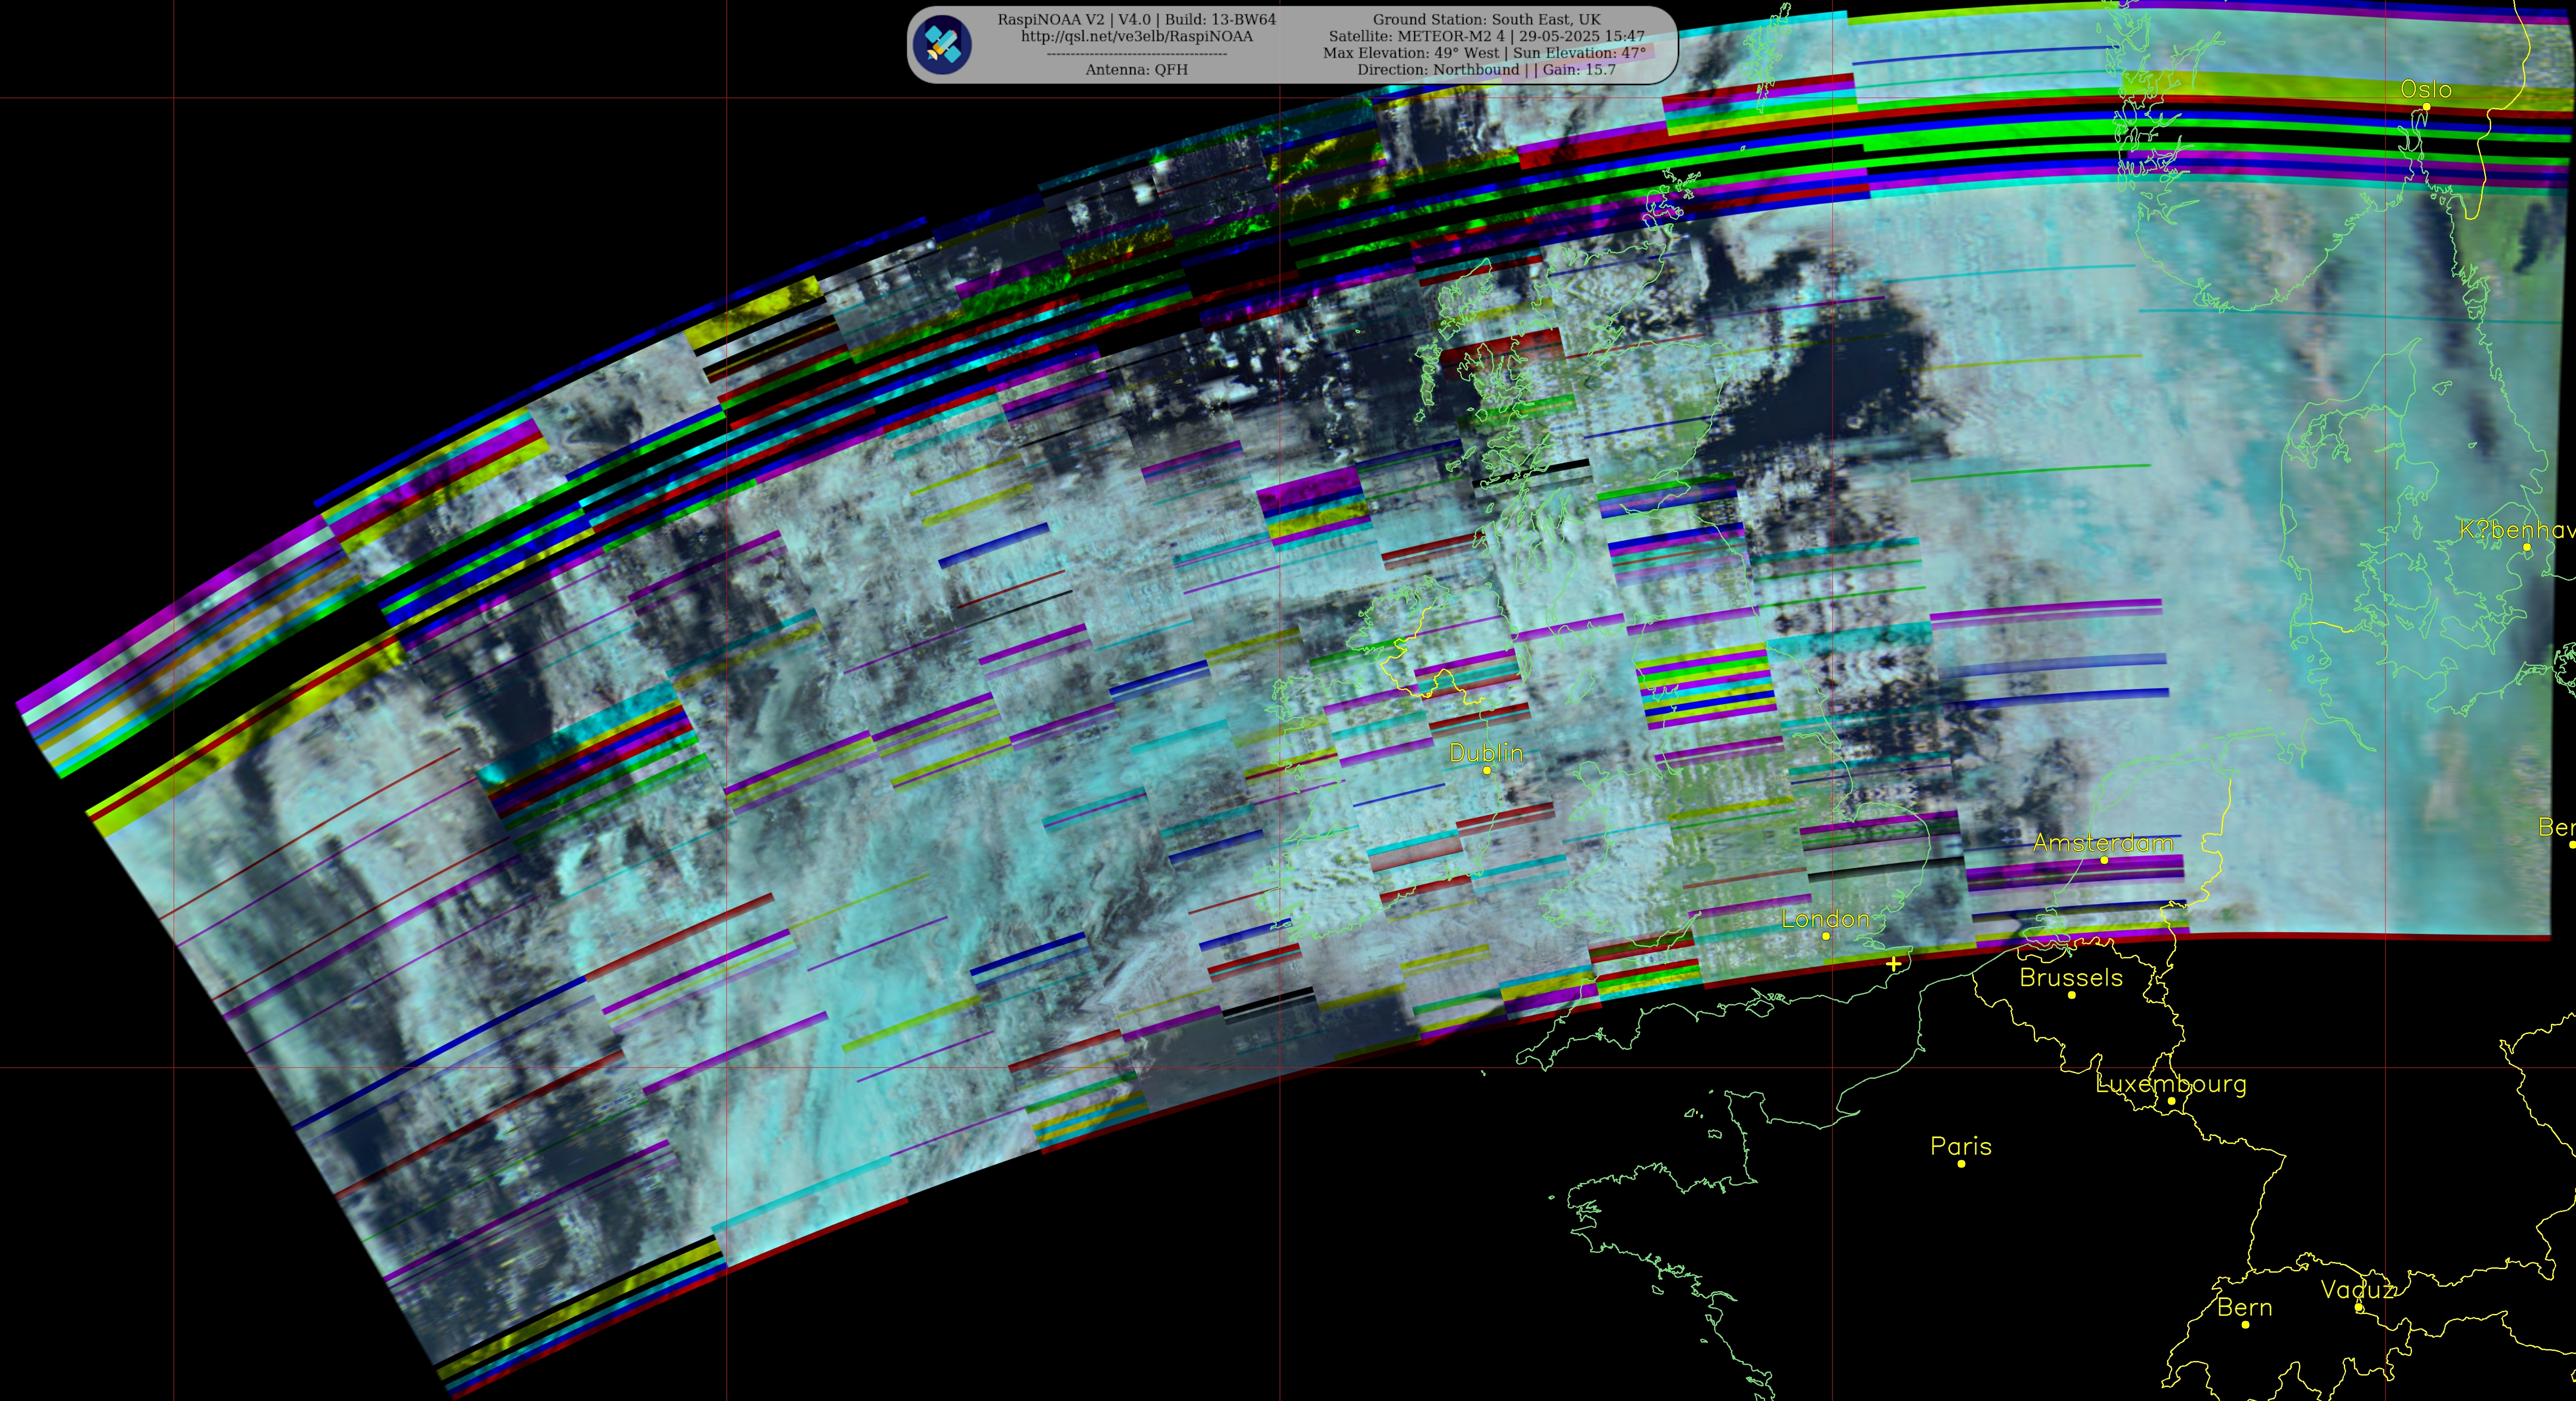Click the 'Max Elevation: 49° West' line
2576x1401 pixels.
(x=1484, y=53)
